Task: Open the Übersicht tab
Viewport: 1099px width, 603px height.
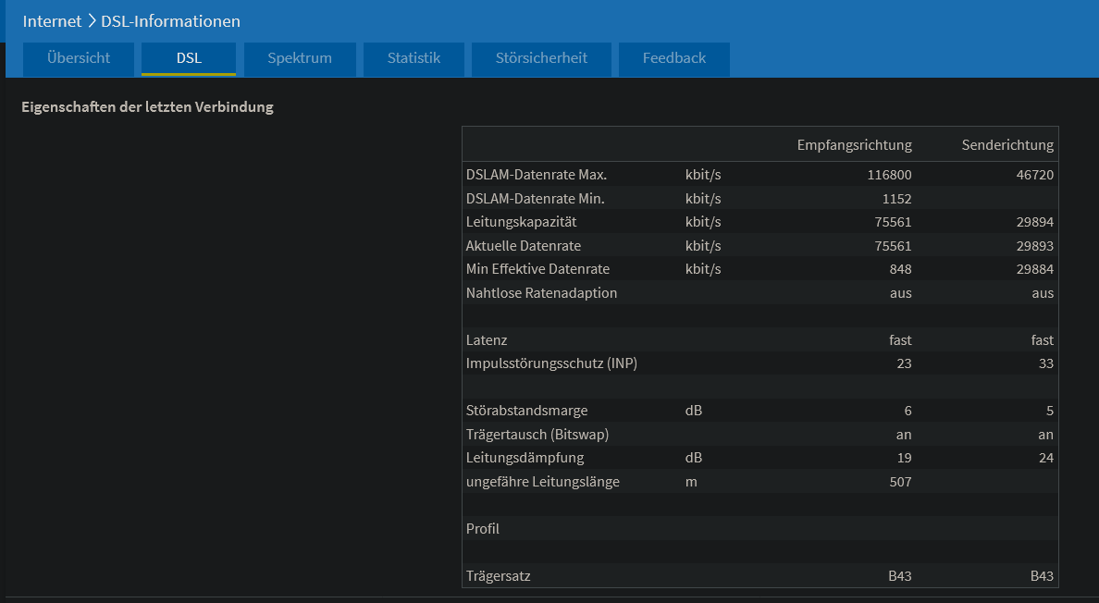Action: [79, 58]
